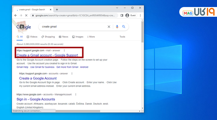Stop page loading with the X button

pyautogui.click(x=26, y=15)
